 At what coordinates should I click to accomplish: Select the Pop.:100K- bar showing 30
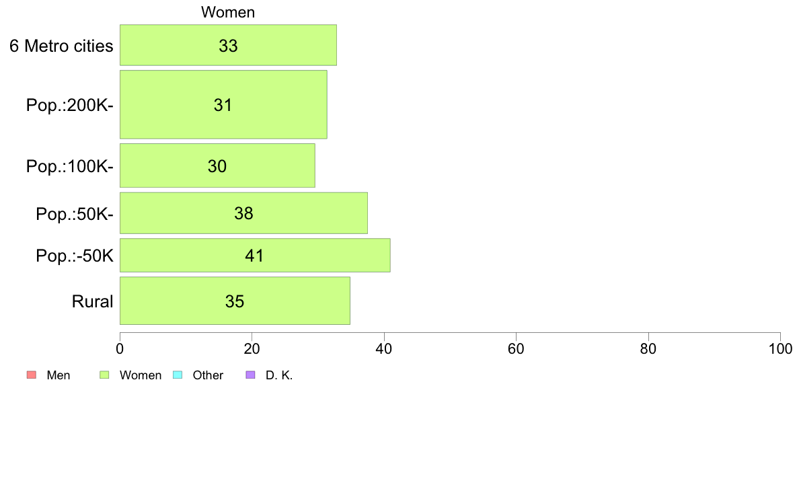pos(218,165)
